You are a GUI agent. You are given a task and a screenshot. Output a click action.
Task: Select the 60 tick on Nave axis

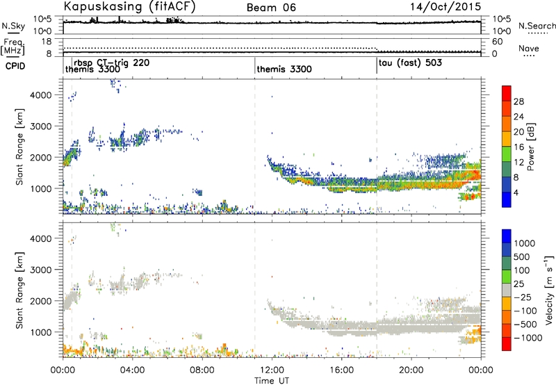tap(498, 42)
